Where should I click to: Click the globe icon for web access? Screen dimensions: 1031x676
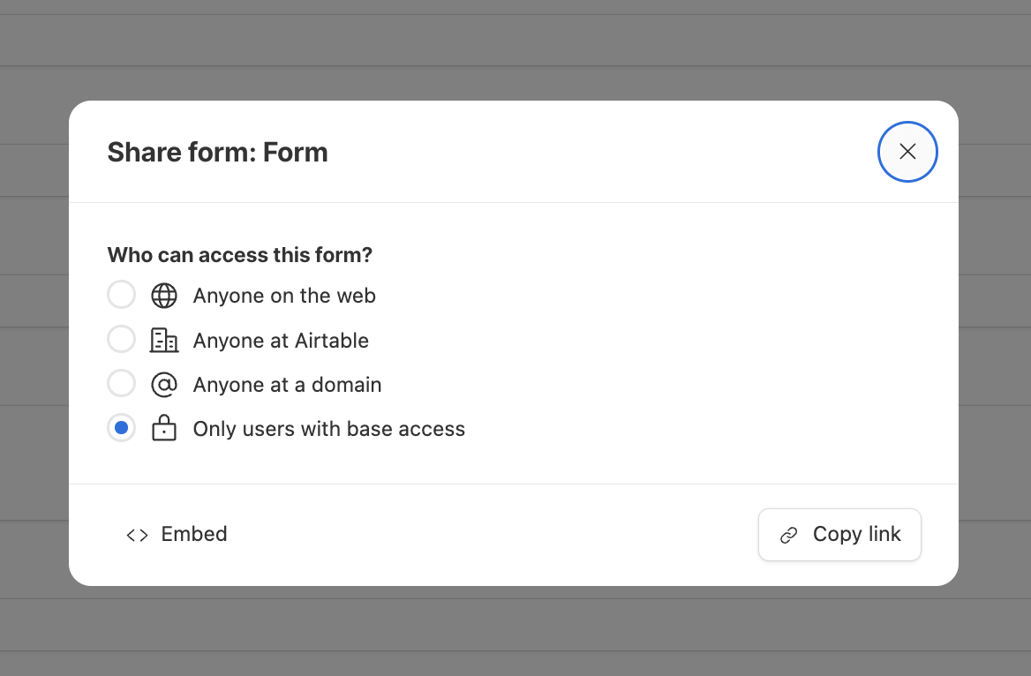(x=164, y=296)
